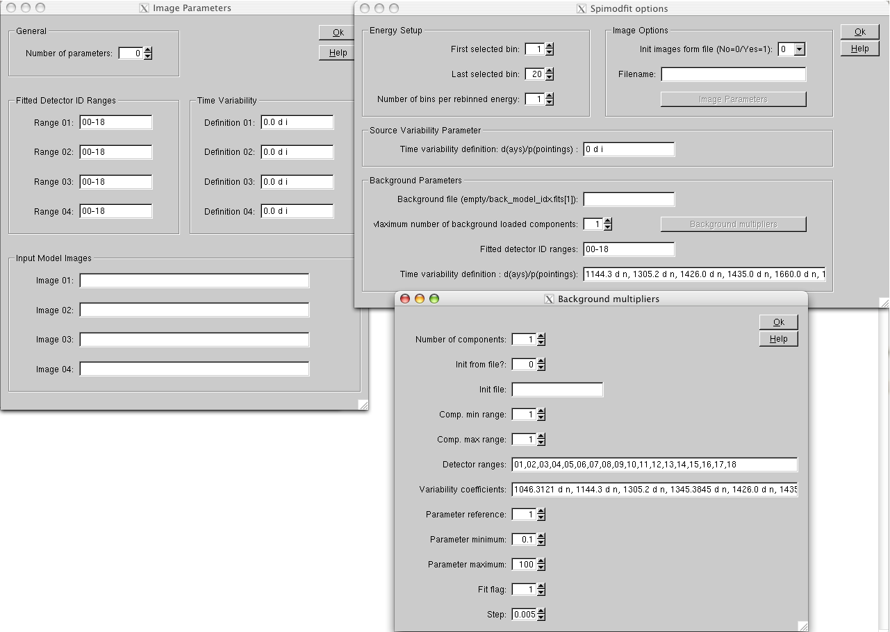Viewport: 890px width, 632px height.
Task: Click Image Parameters window resize grip
Action: 363,405
